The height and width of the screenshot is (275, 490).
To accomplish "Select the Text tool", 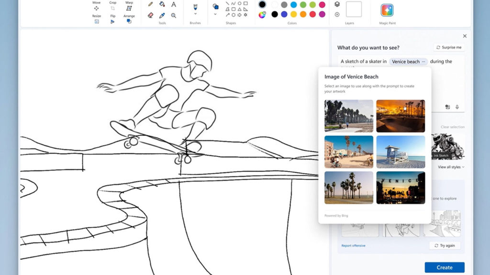I will [173, 4].
